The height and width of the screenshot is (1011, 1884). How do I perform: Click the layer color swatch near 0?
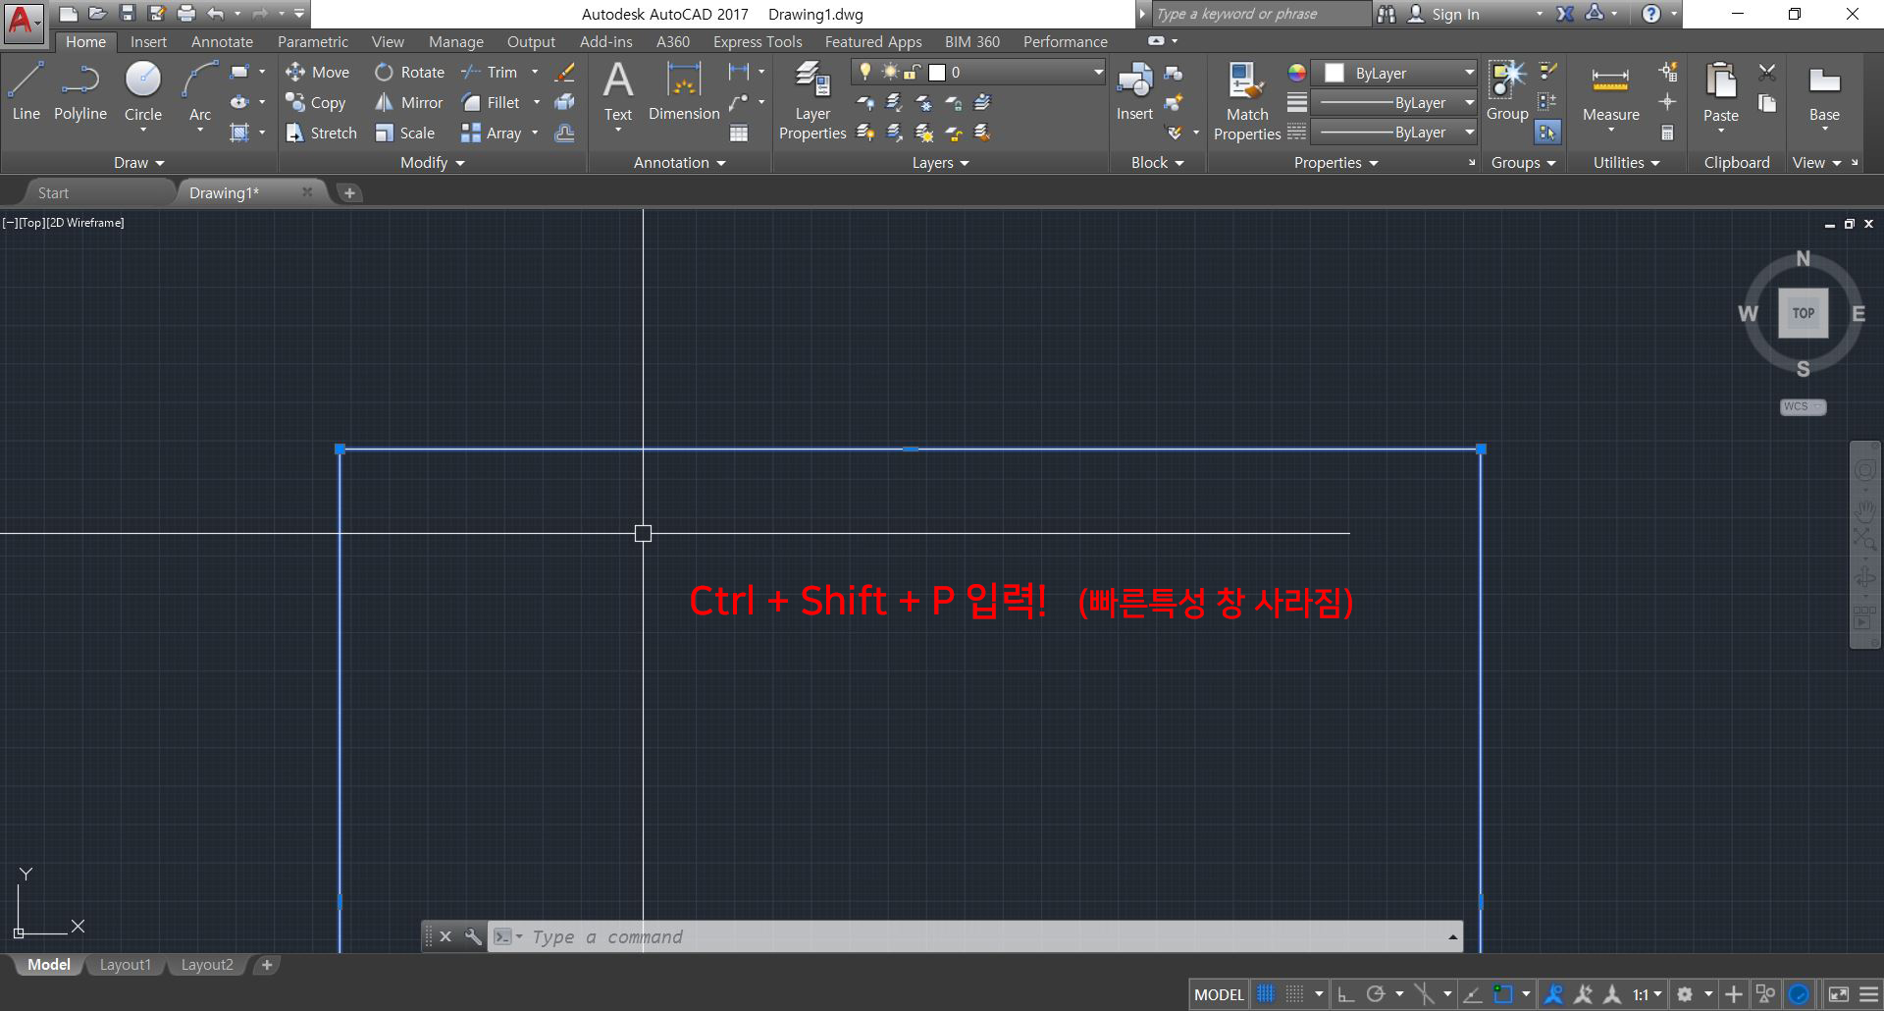tap(936, 72)
